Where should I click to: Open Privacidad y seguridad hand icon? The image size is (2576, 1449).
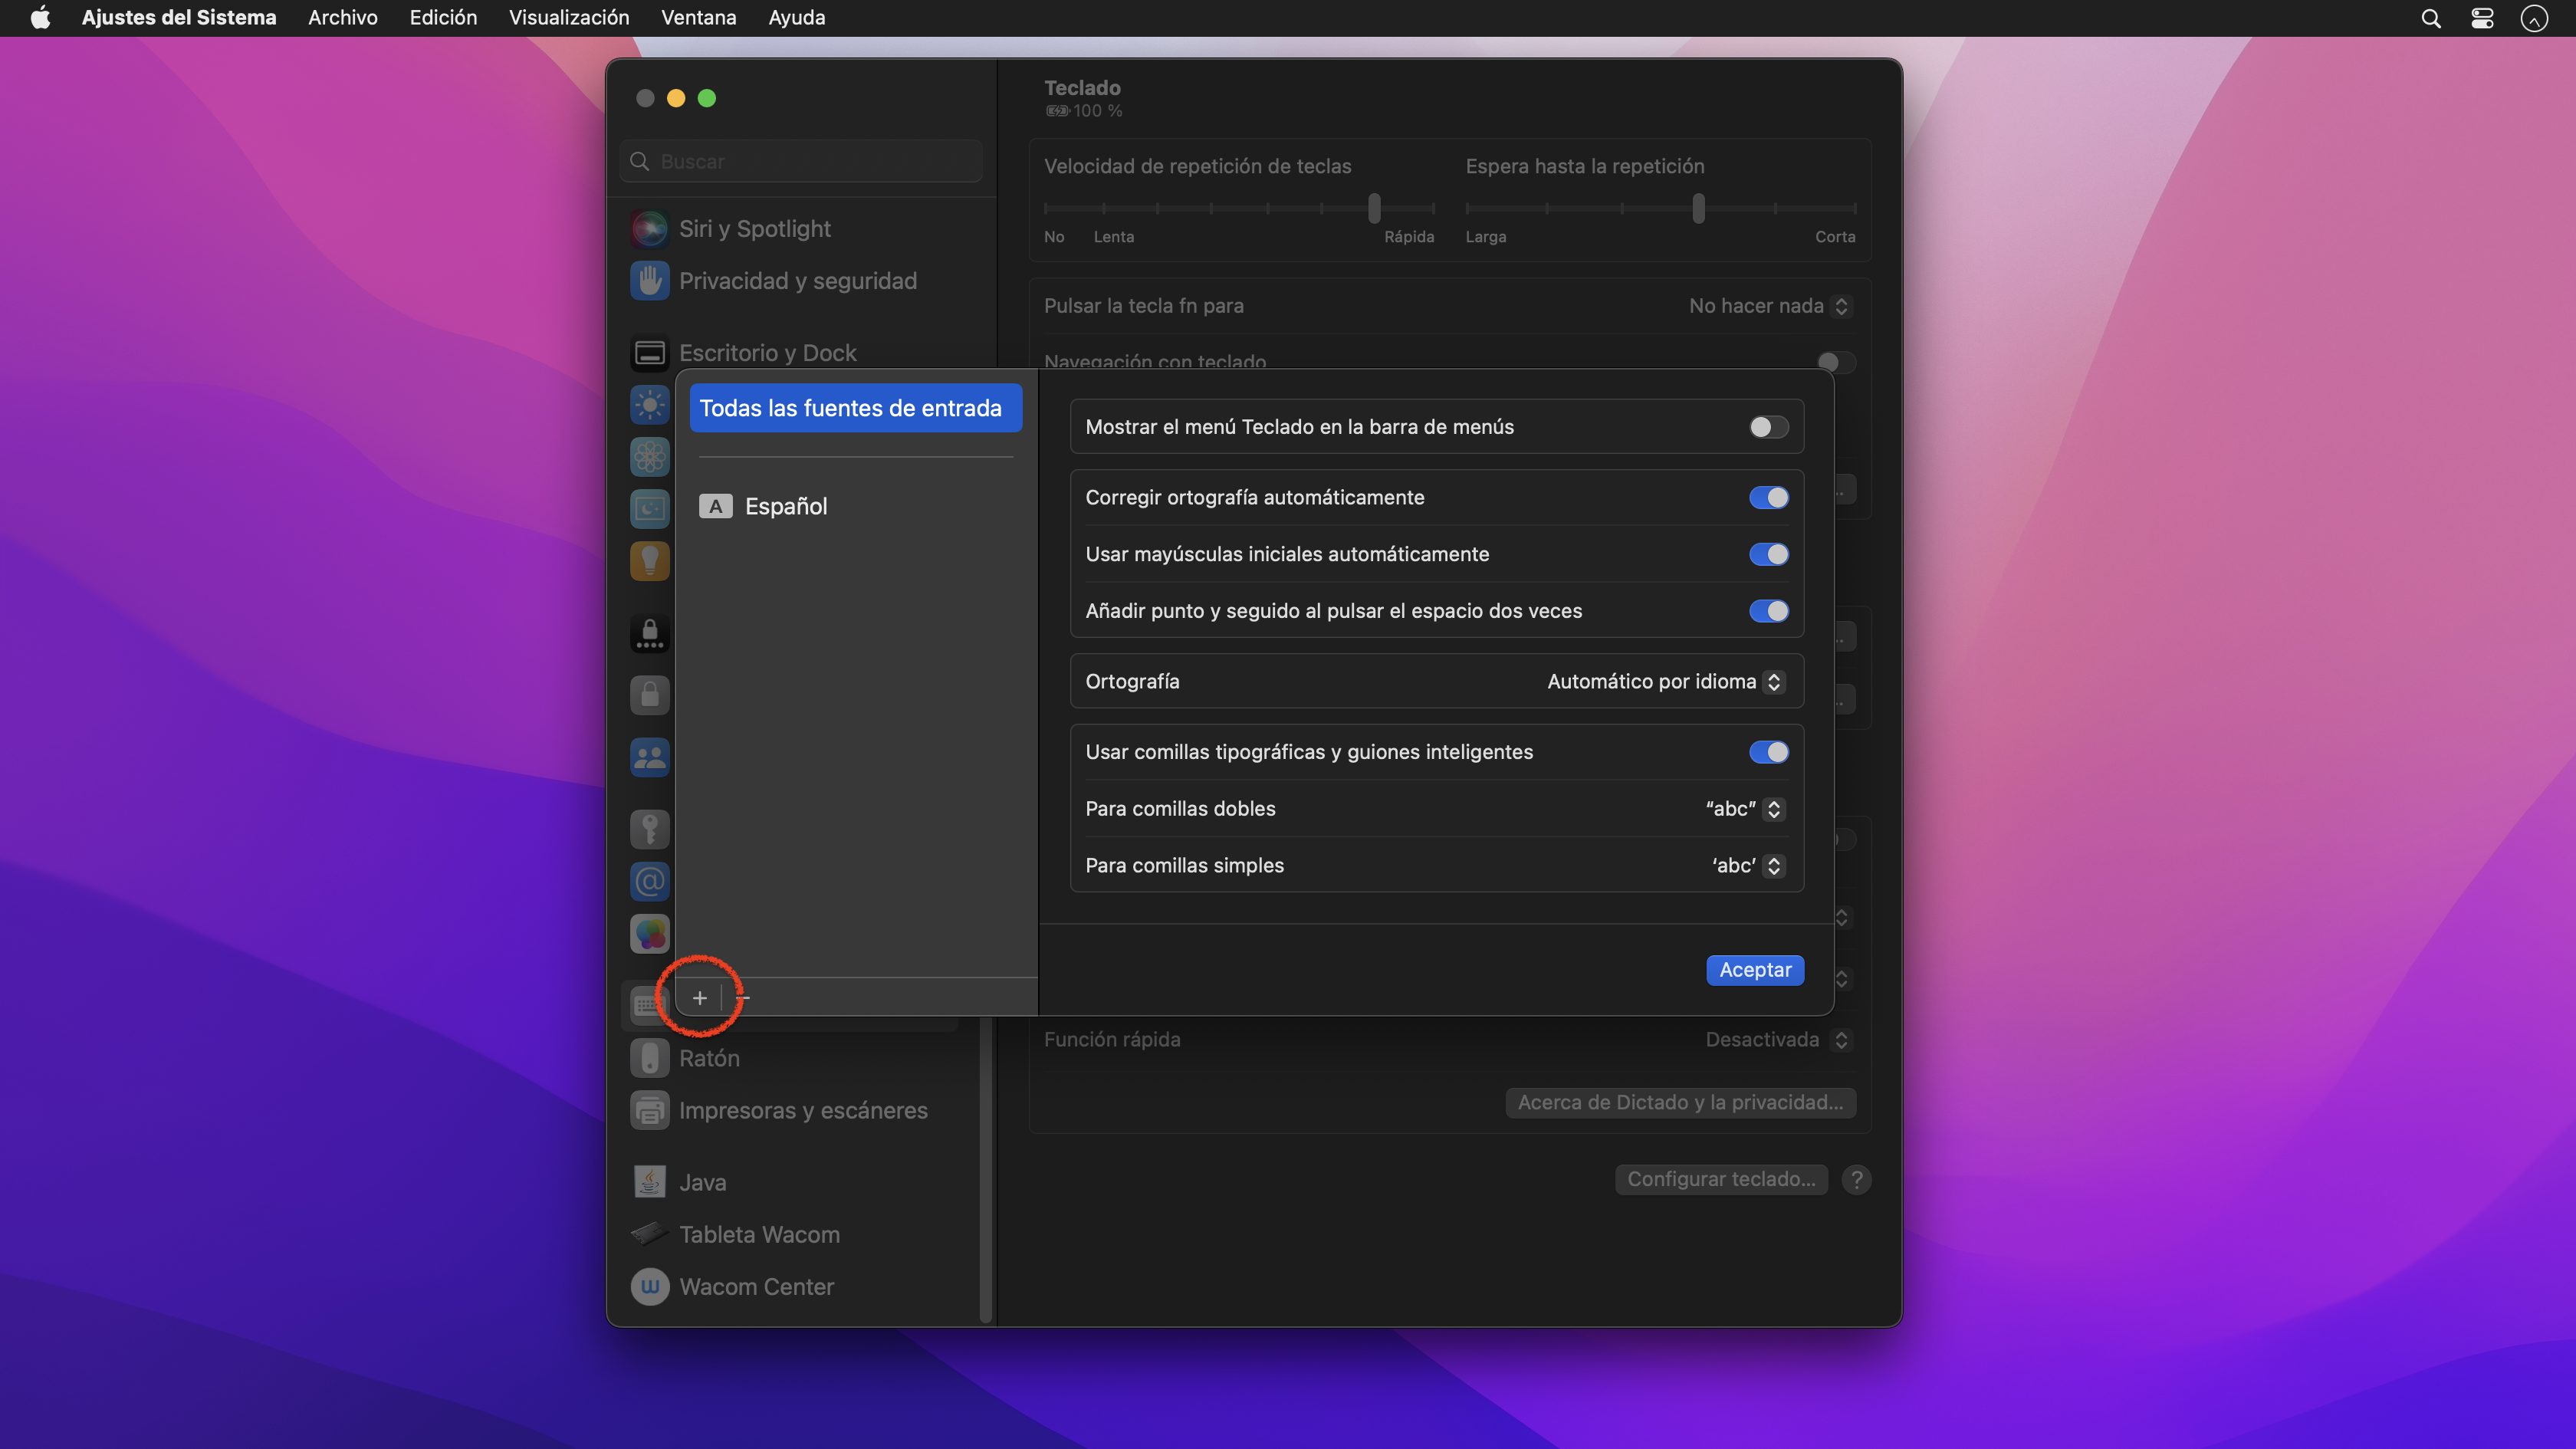click(649, 281)
